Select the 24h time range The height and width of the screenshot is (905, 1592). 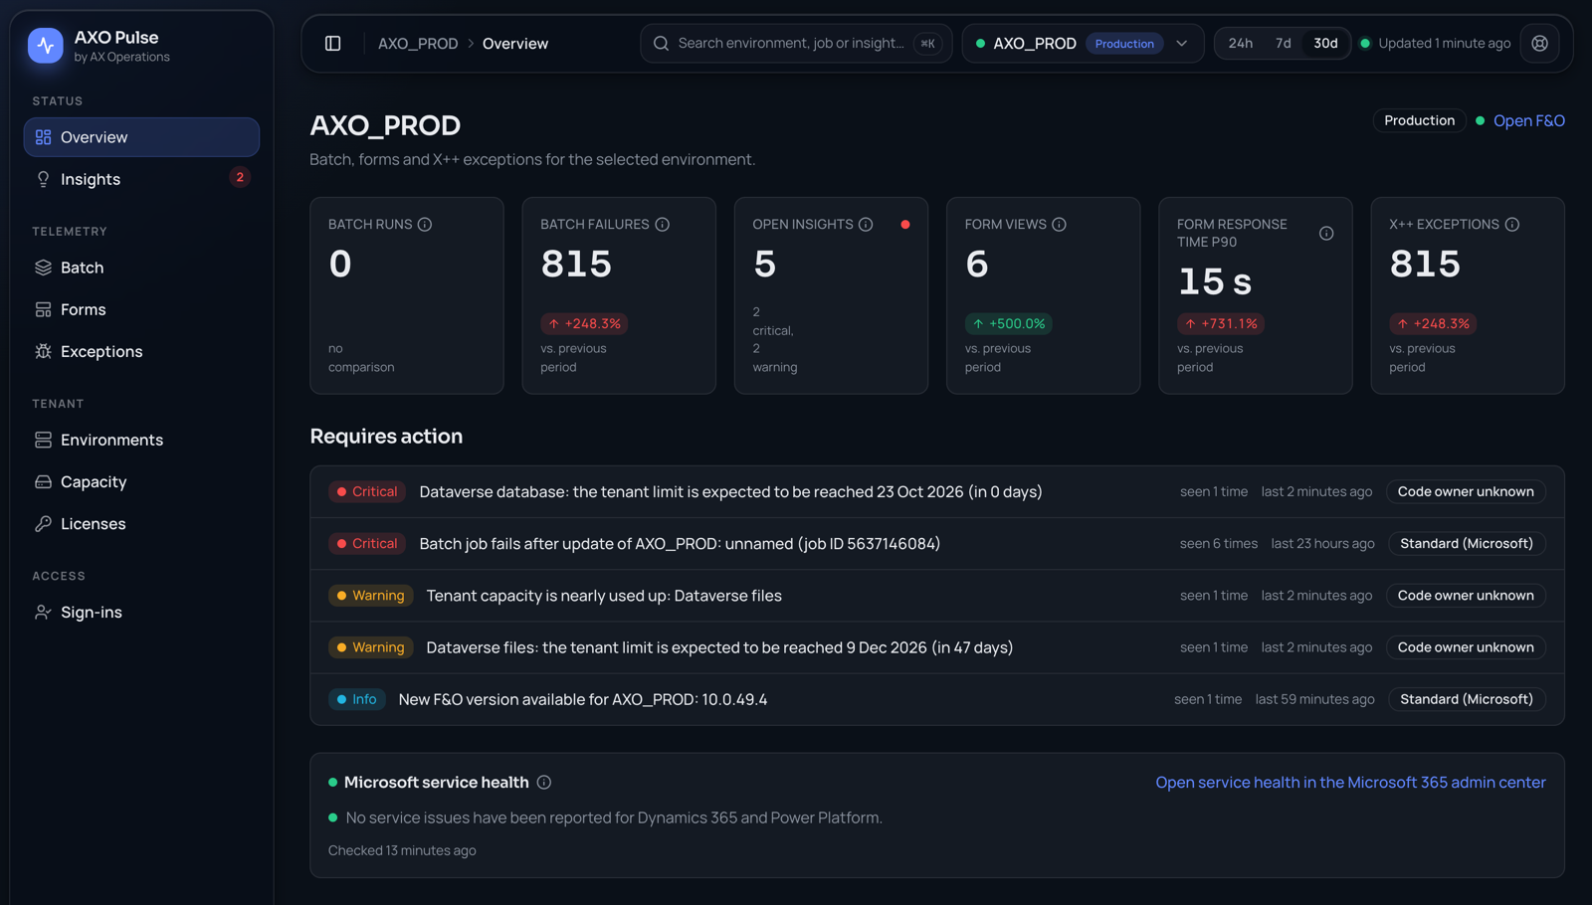[x=1240, y=44]
